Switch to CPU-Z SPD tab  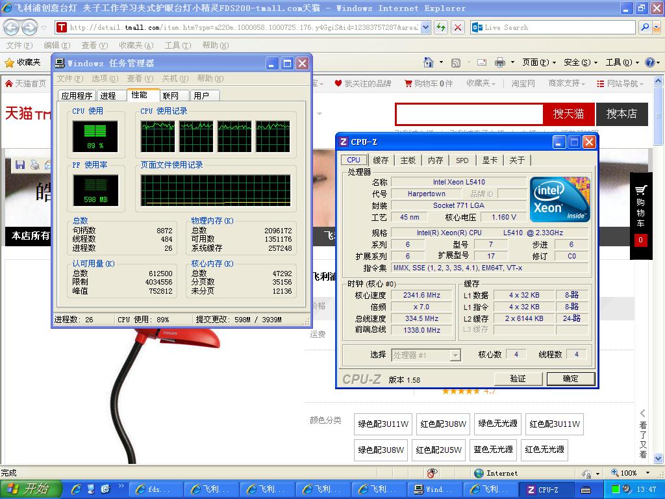pyautogui.click(x=462, y=160)
